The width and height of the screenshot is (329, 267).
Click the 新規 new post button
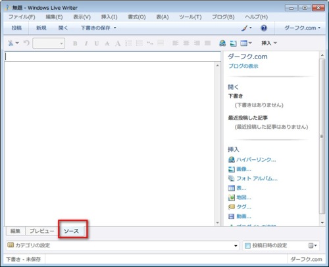41,28
